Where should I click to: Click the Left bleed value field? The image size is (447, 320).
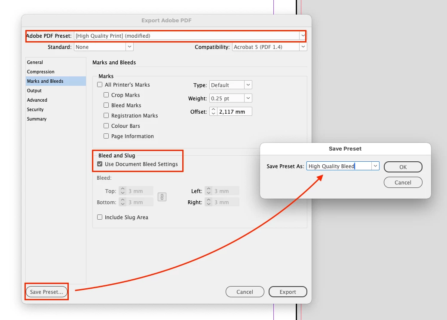226,191
